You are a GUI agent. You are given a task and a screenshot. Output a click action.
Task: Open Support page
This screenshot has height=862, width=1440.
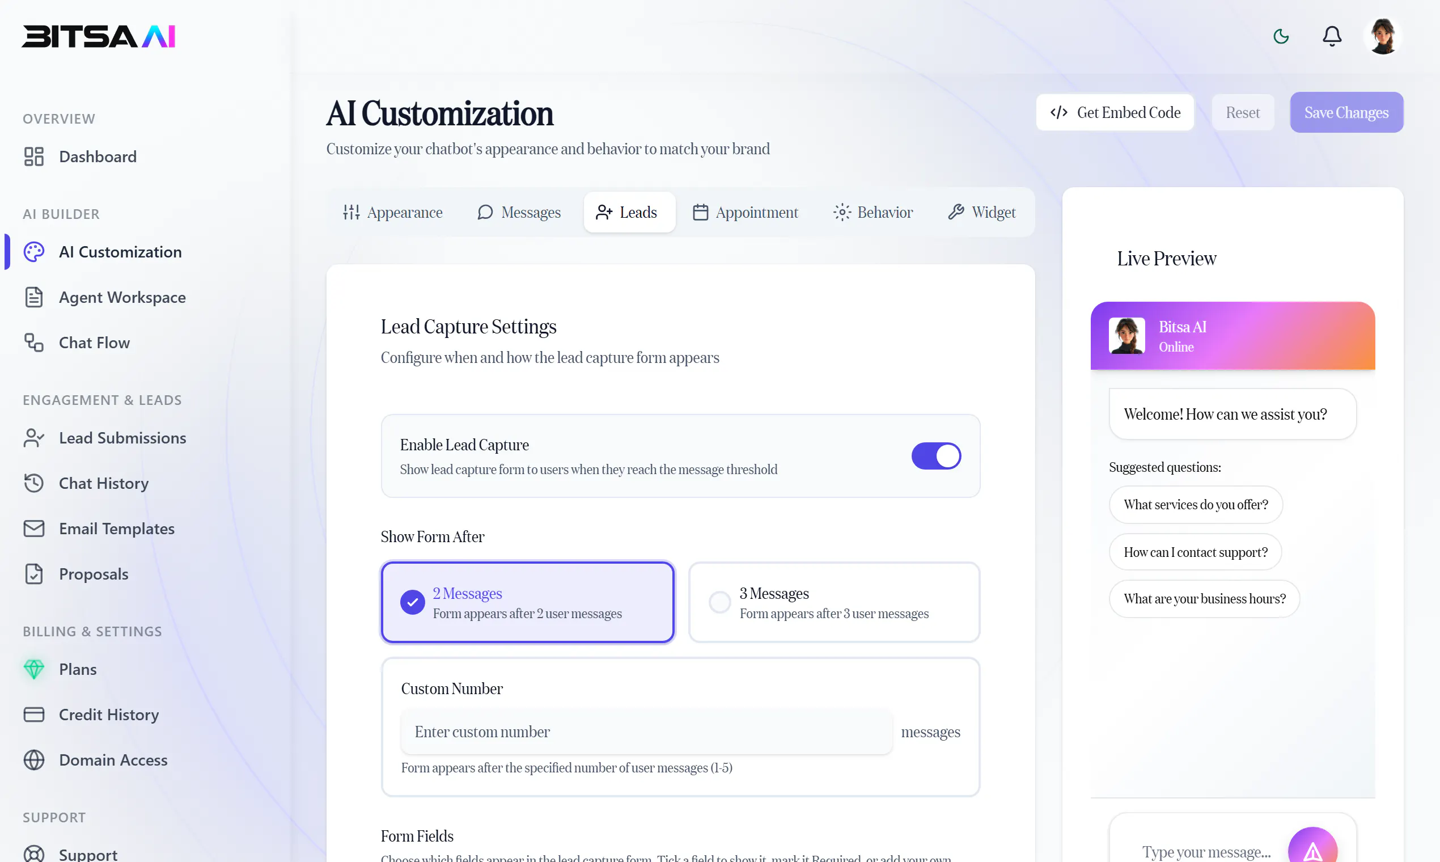(70, 854)
